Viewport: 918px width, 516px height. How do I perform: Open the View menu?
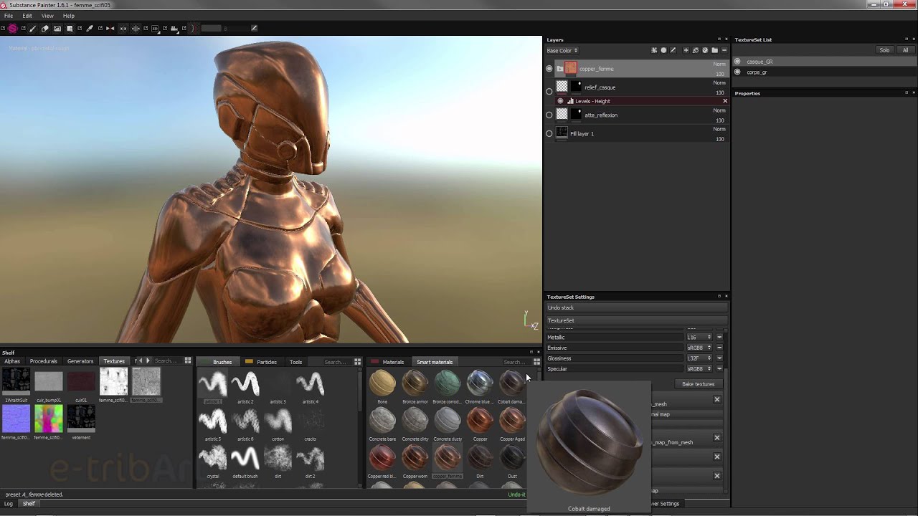click(x=47, y=16)
